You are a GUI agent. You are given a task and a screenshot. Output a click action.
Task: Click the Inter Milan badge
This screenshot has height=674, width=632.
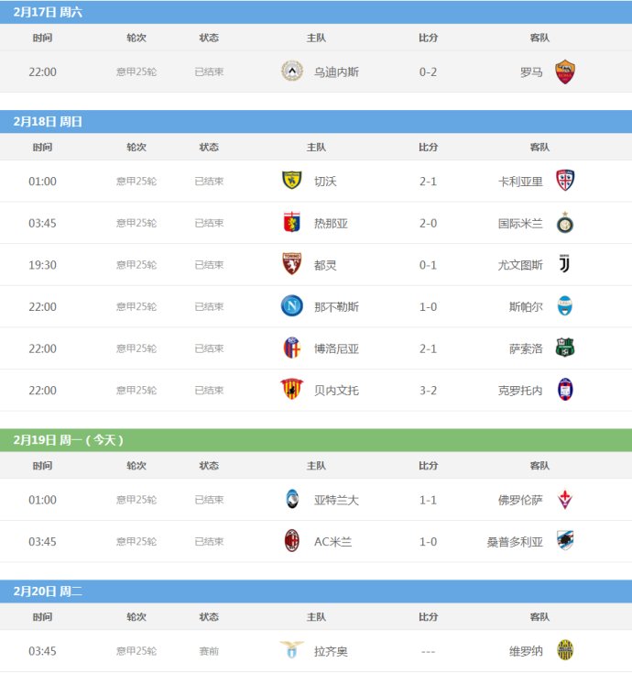(565, 223)
